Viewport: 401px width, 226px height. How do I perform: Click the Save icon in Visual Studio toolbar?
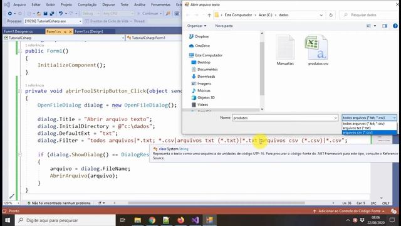click(45, 13)
